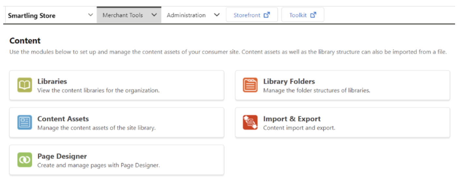Screen dimensions: 458x182
Task: Click the olive Libraries book icon
Action: (25, 85)
